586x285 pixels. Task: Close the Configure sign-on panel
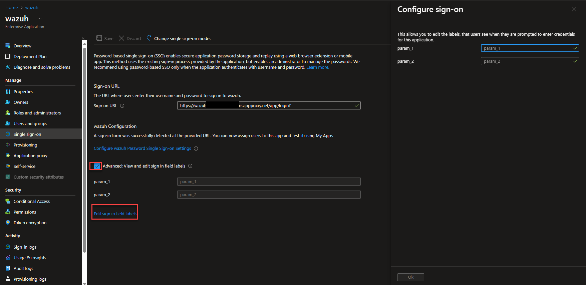(574, 9)
